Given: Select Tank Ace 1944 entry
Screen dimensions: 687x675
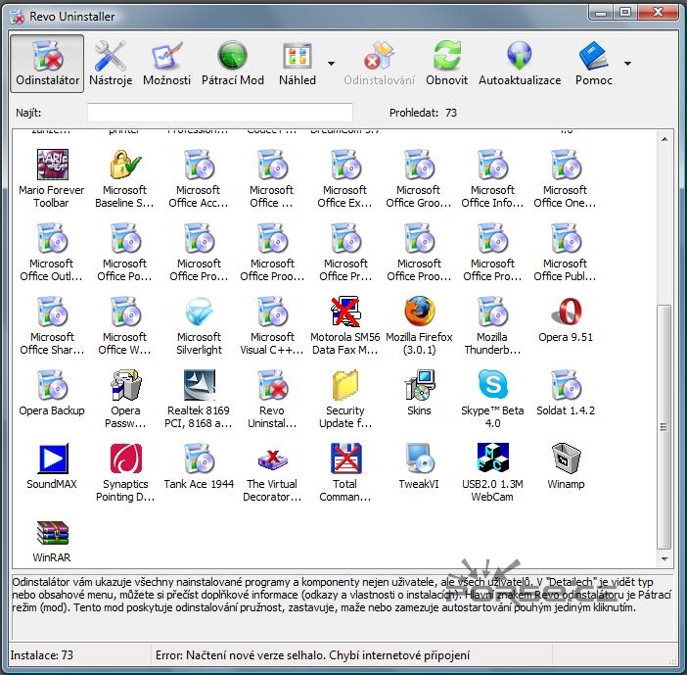Looking at the screenshot, I should pos(199,466).
